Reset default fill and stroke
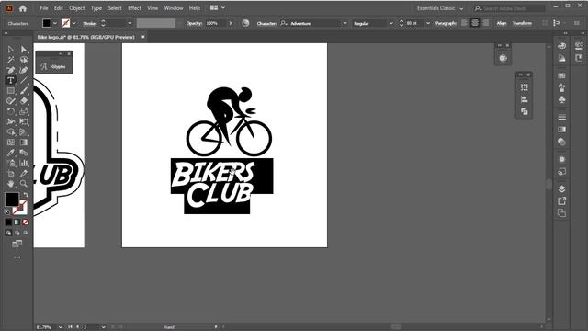Viewport: 588px width, 331px height. pyautogui.click(x=7, y=212)
